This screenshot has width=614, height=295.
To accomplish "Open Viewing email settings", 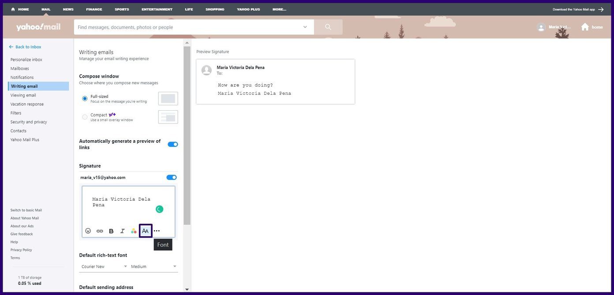I will (x=23, y=95).
